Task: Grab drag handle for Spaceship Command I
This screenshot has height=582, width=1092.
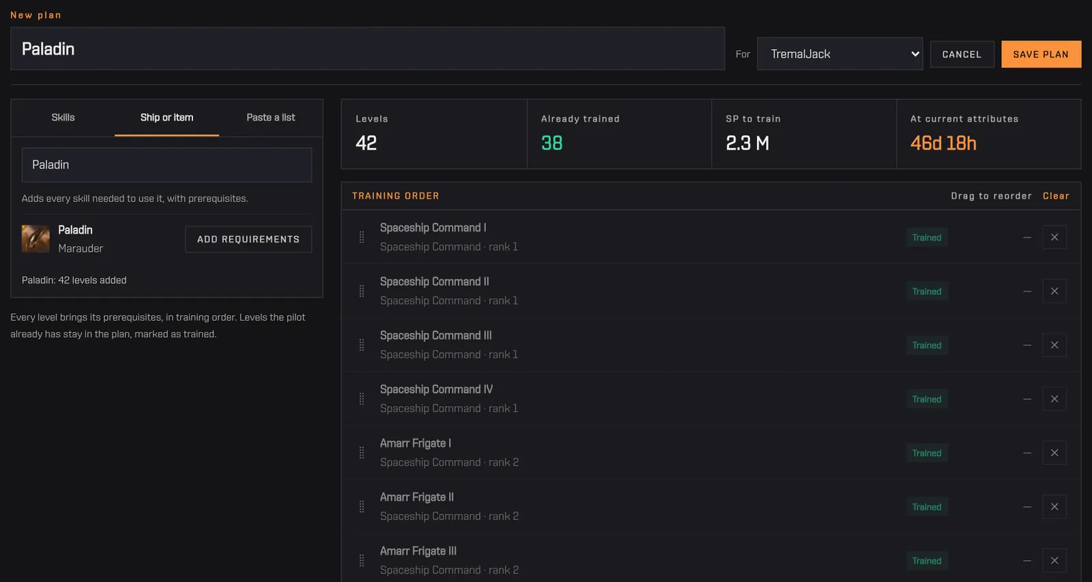Action: tap(362, 237)
